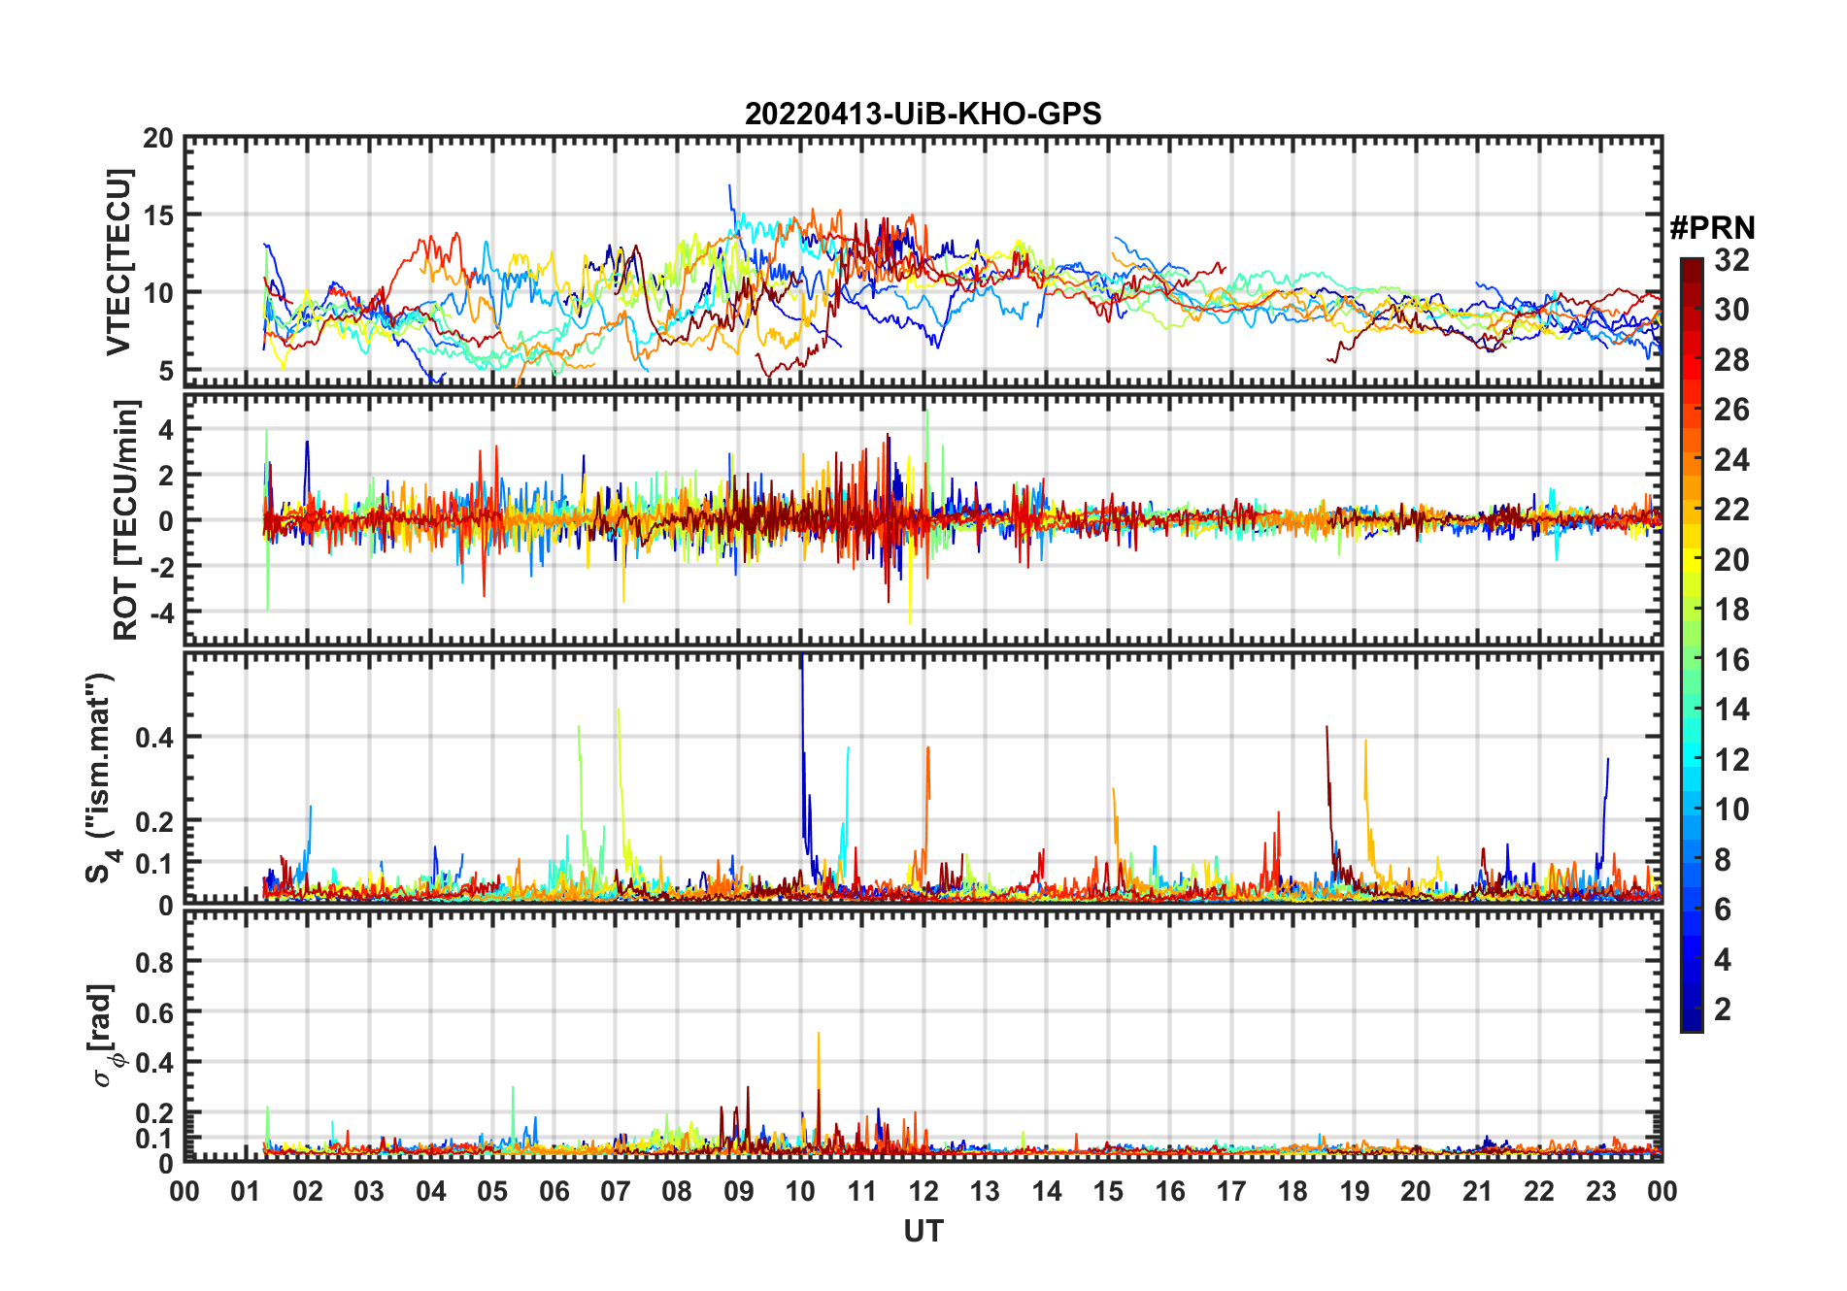
Task: Click UT axis tick label 19
Action: pyautogui.click(x=1355, y=1191)
